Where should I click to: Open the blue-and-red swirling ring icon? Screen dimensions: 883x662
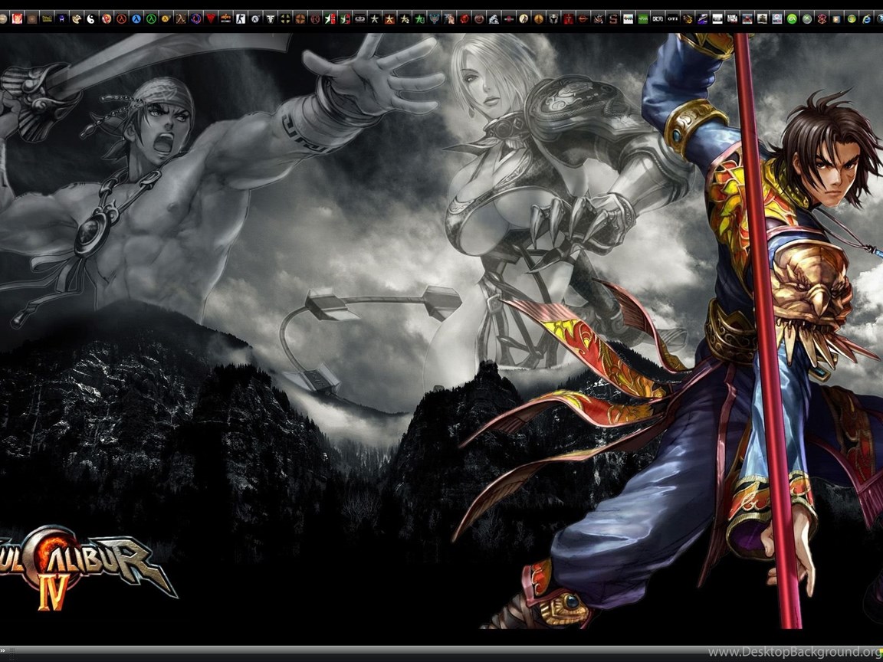point(196,19)
